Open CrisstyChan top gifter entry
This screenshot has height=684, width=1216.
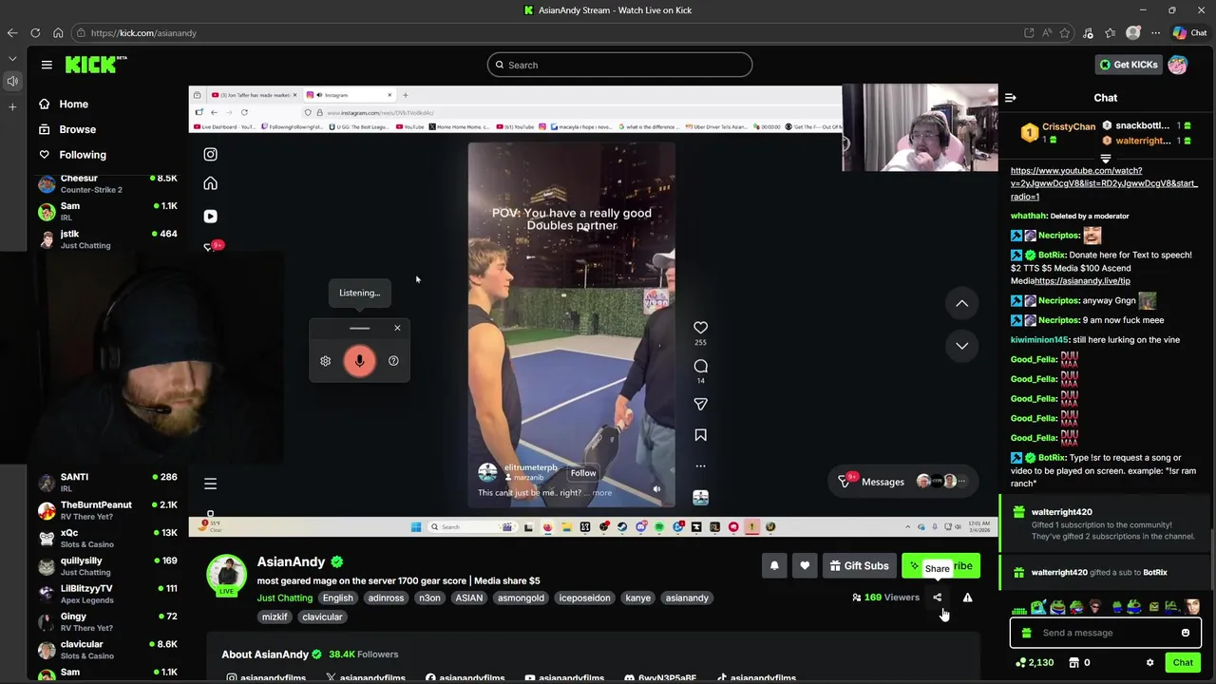pyautogui.click(x=1058, y=132)
